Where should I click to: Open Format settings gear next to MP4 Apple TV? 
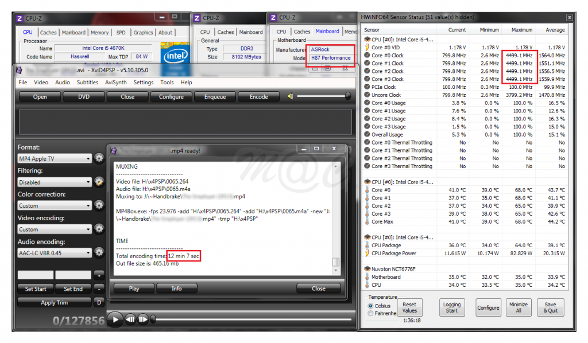[x=99, y=158]
